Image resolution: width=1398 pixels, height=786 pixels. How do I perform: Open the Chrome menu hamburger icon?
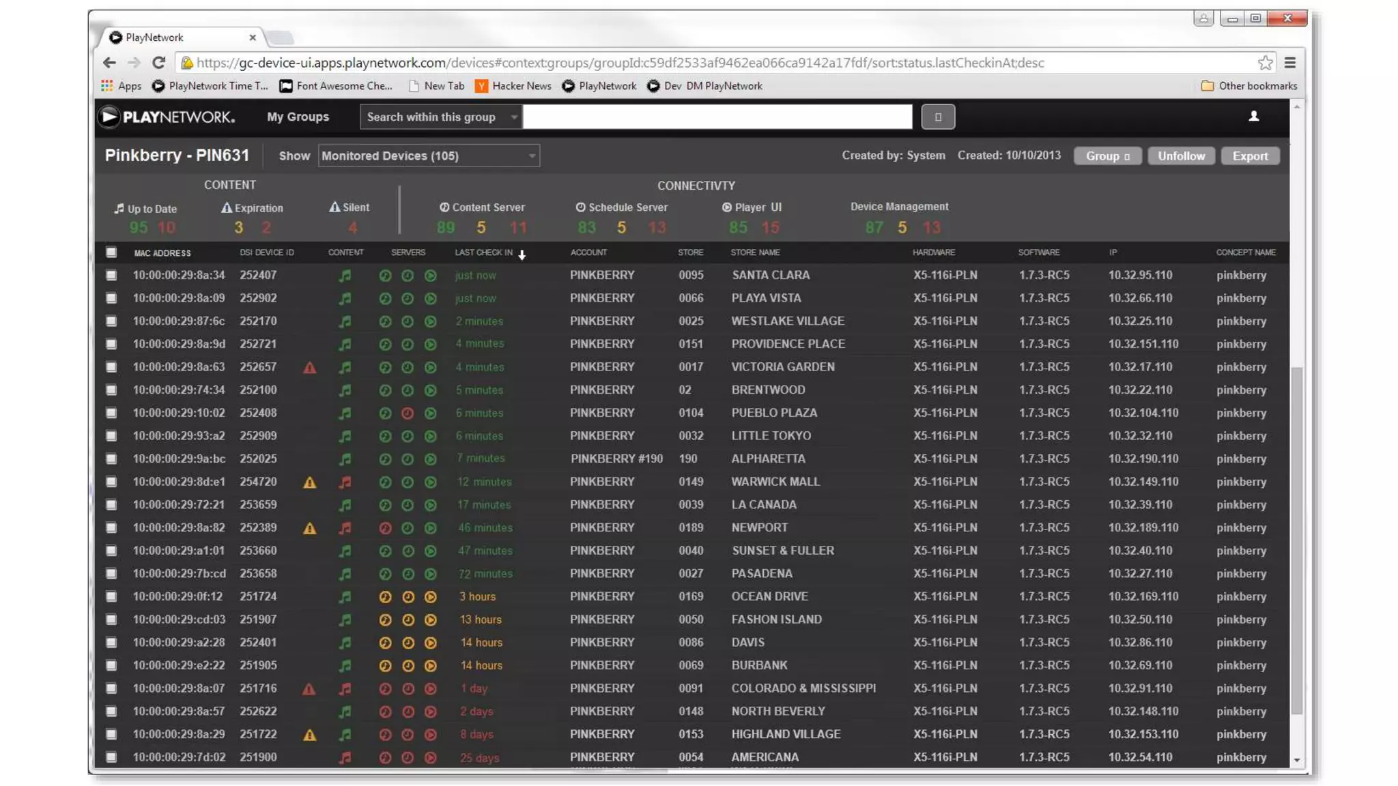(1290, 63)
